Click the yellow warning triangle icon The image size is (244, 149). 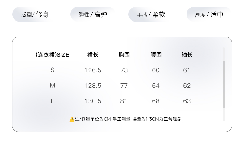coord(72,119)
